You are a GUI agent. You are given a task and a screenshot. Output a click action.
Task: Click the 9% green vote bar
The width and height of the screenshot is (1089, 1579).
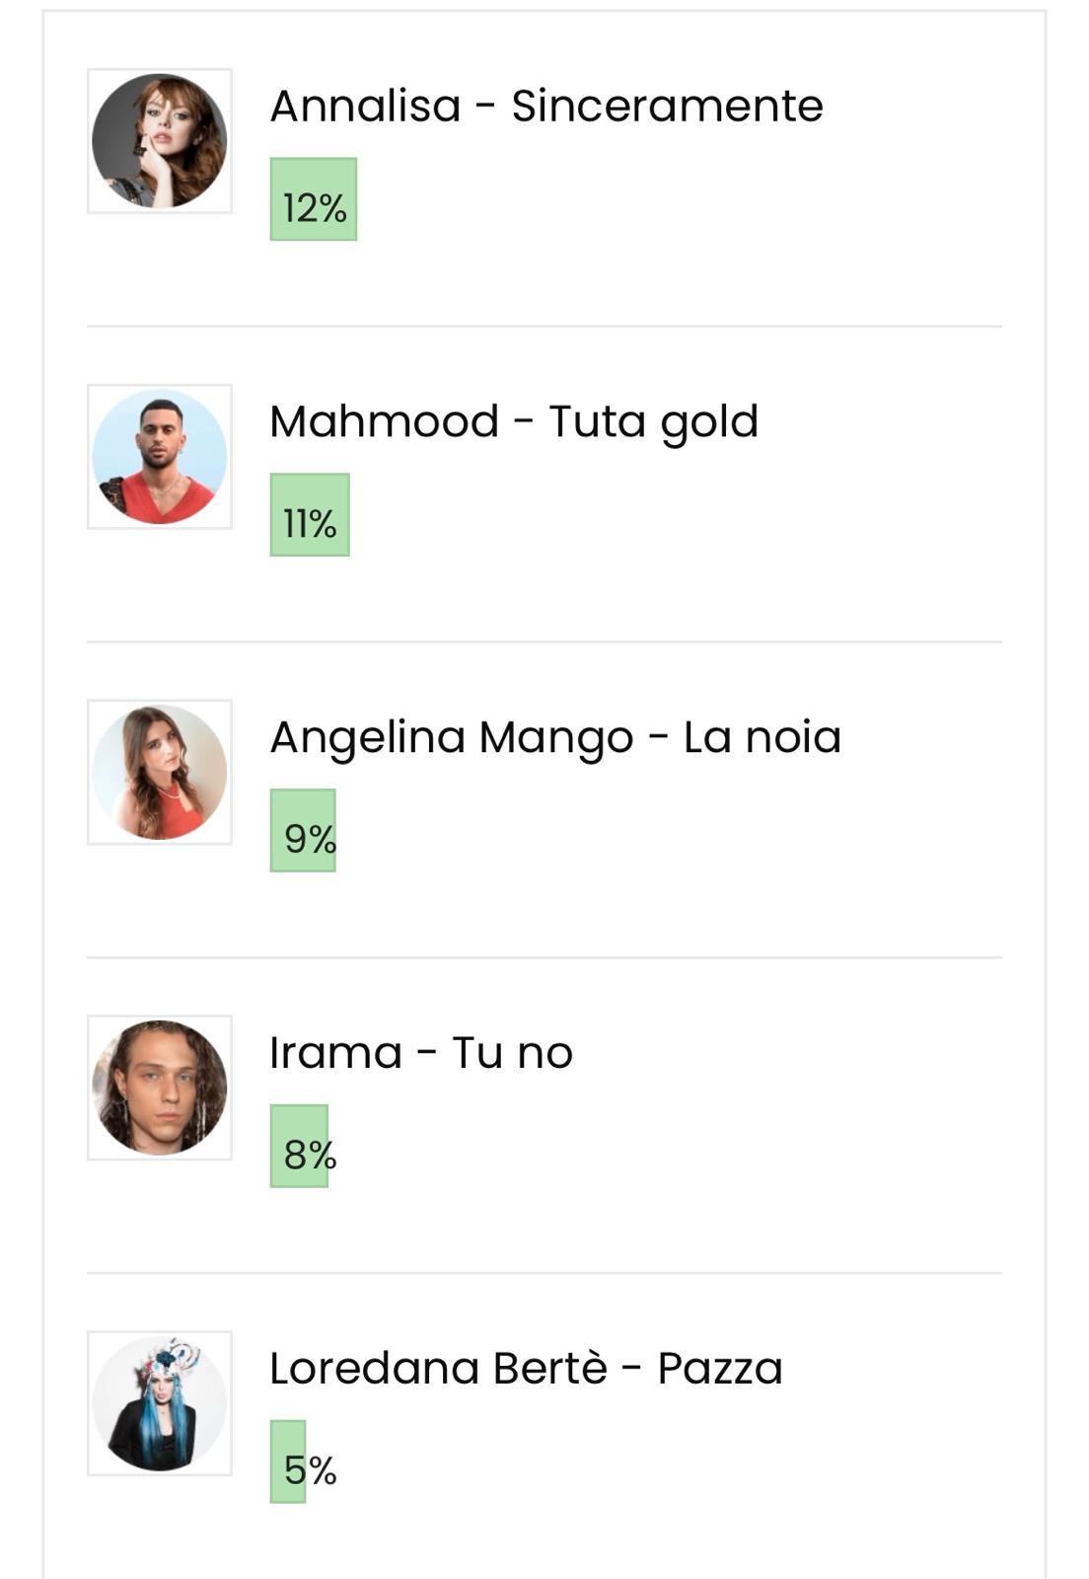[303, 831]
